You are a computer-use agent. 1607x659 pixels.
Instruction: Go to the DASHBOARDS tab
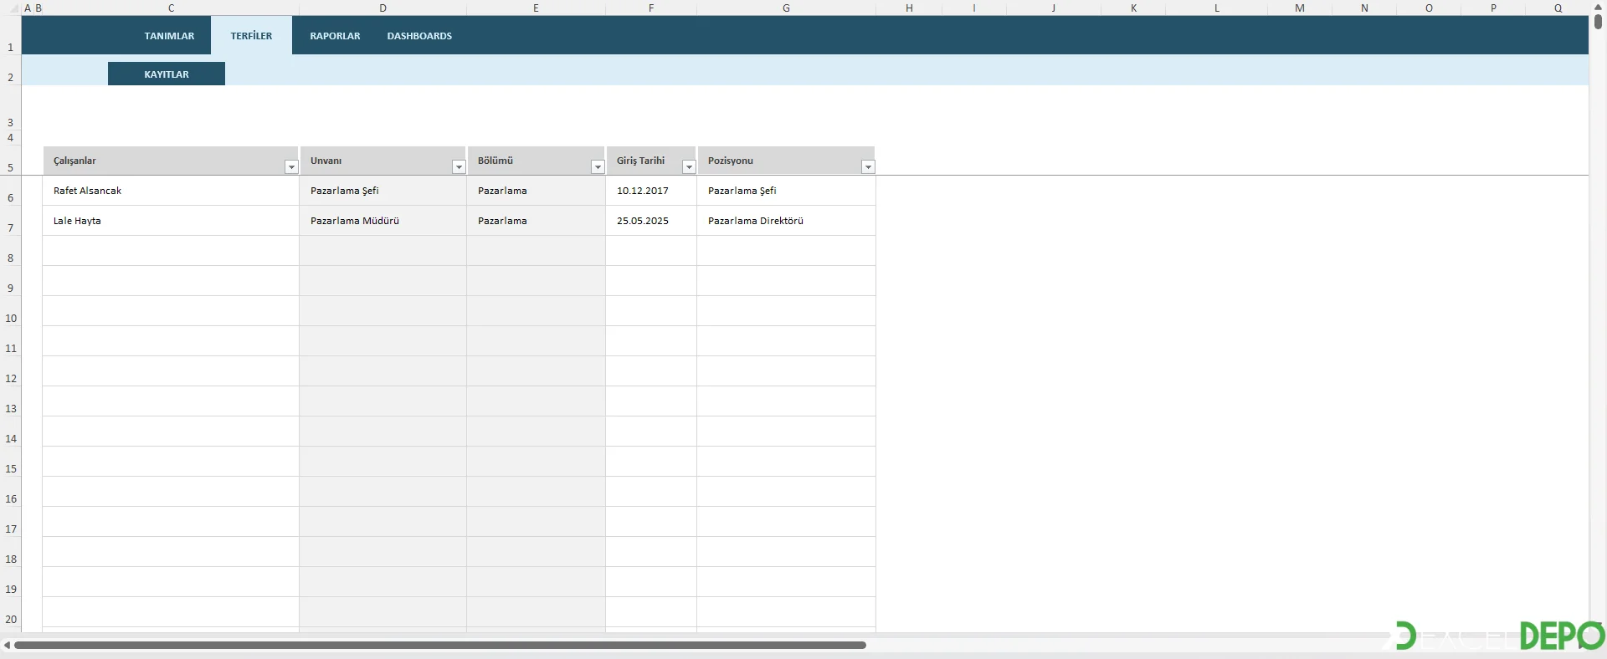(x=419, y=36)
